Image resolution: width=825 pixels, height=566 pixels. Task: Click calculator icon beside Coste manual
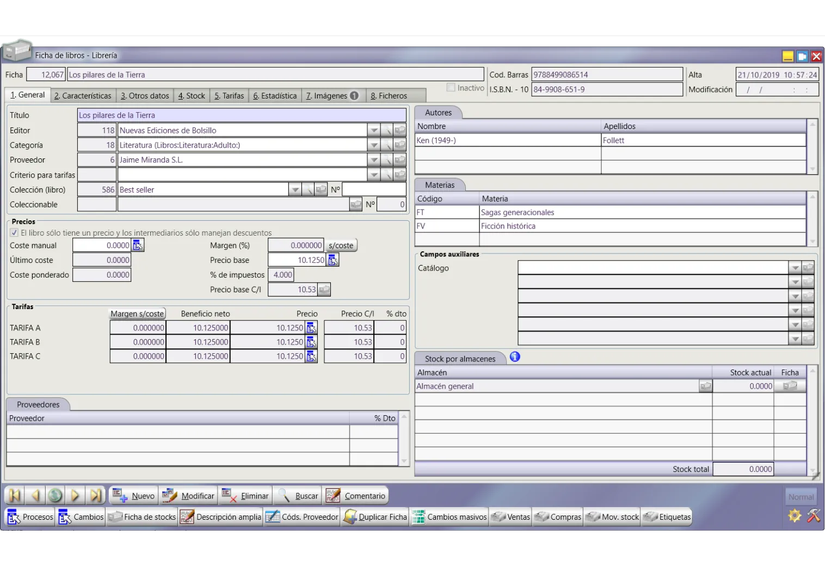(x=138, y=245)
